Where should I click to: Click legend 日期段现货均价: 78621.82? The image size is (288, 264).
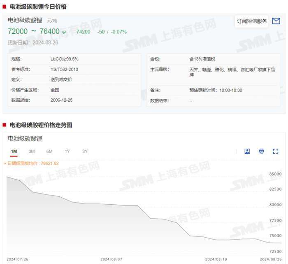(33, 163)
